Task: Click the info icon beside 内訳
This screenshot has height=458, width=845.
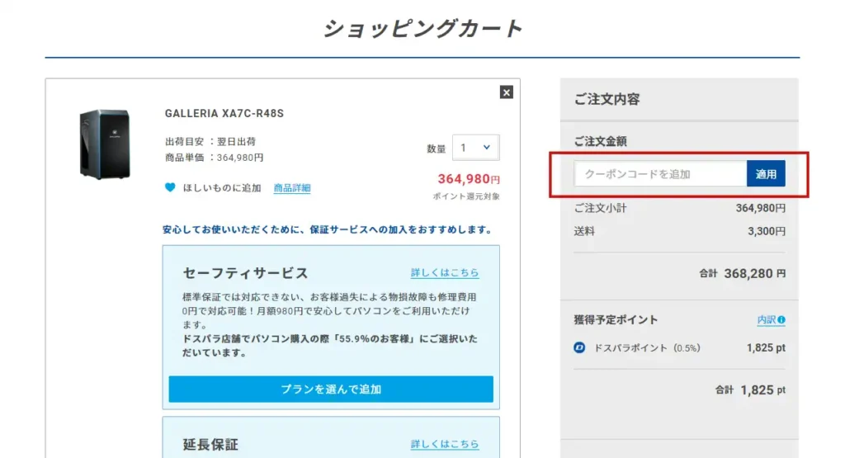Action: [x=781, y=320]
